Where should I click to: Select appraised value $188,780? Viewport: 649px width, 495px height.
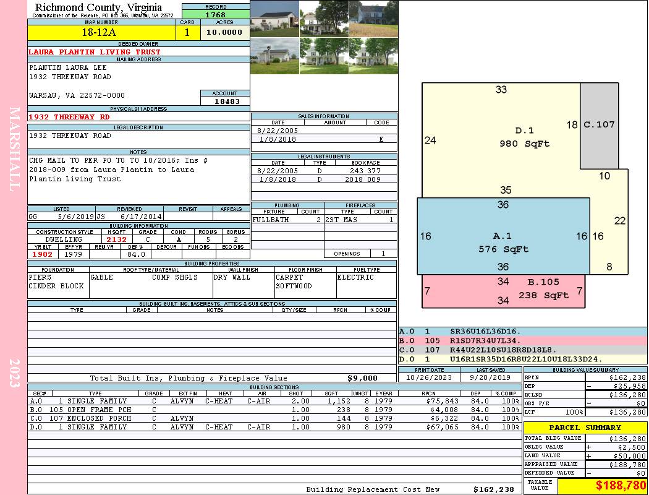(627, 465)
